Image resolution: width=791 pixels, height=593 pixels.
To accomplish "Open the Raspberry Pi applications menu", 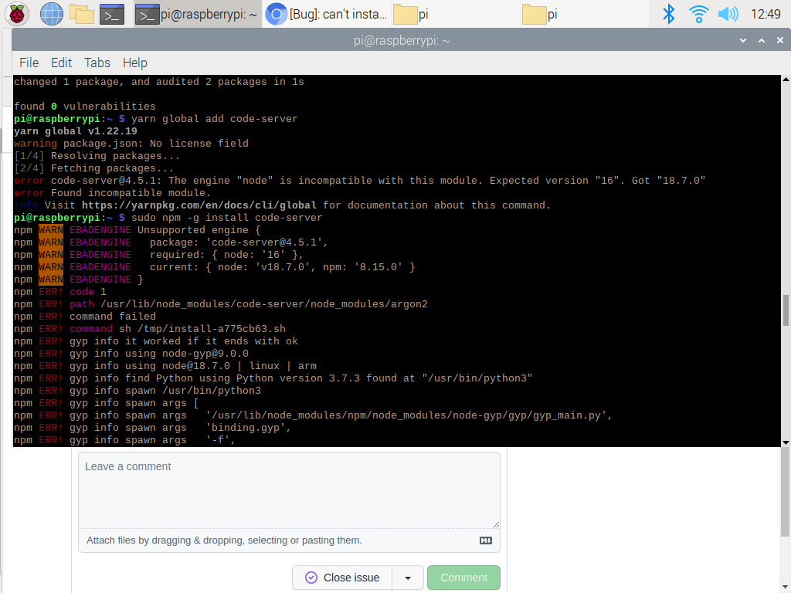I will (17, 14).
